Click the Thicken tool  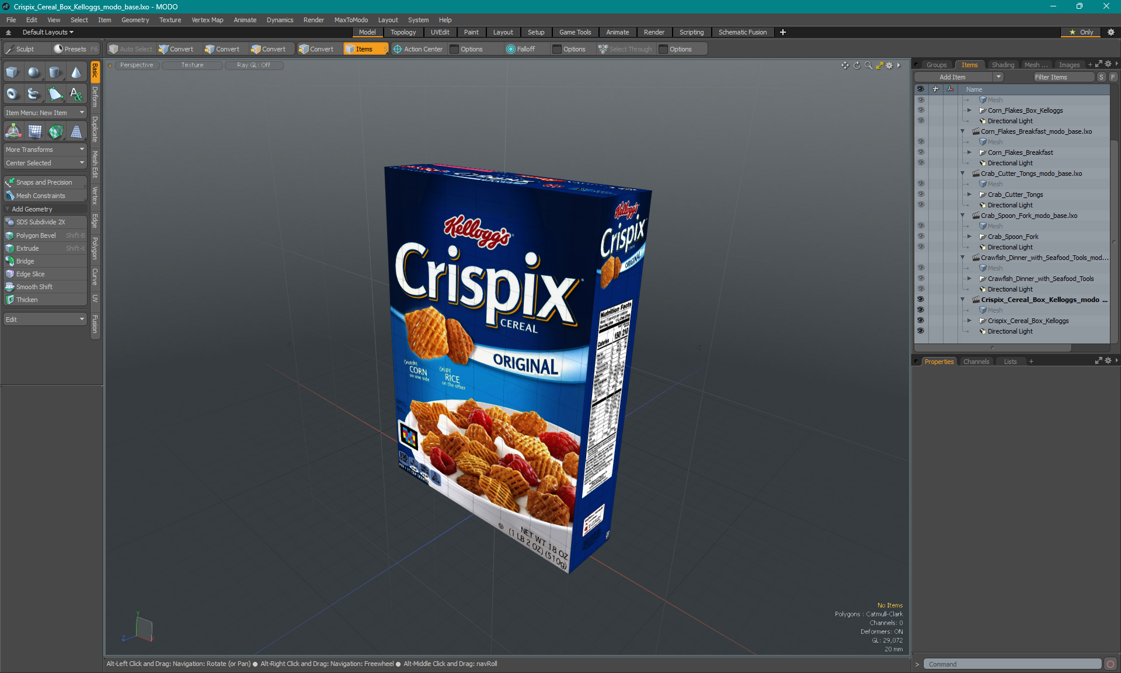coord(45,300)
